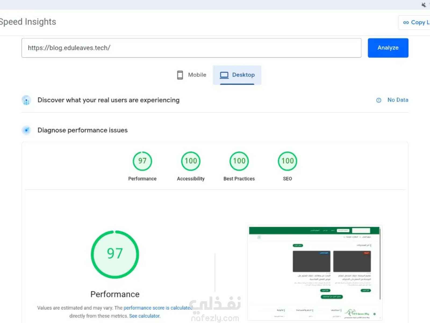The height and width of the screenshot is (323, 430).
Task: Select the 100 Best Practices score gauge
Action: pos(239,161)
